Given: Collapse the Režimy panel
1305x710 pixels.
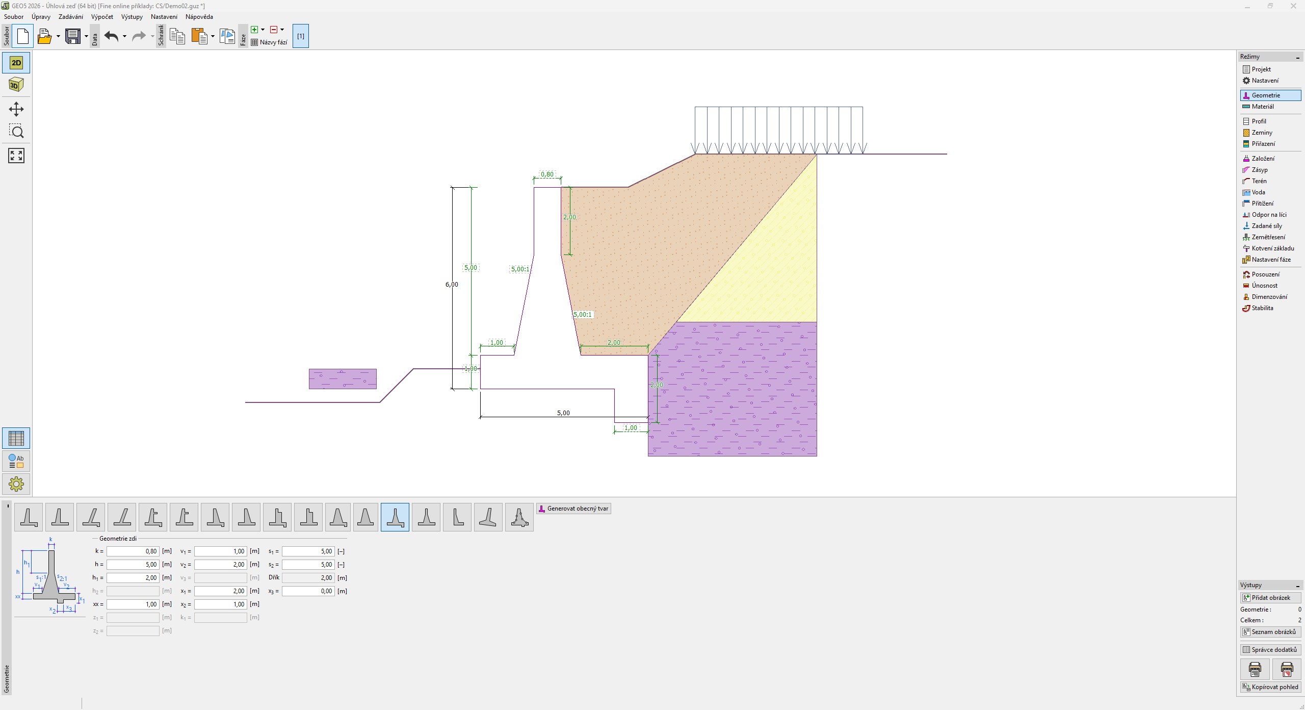Looking at the screenshot, I should point(1297,57).
